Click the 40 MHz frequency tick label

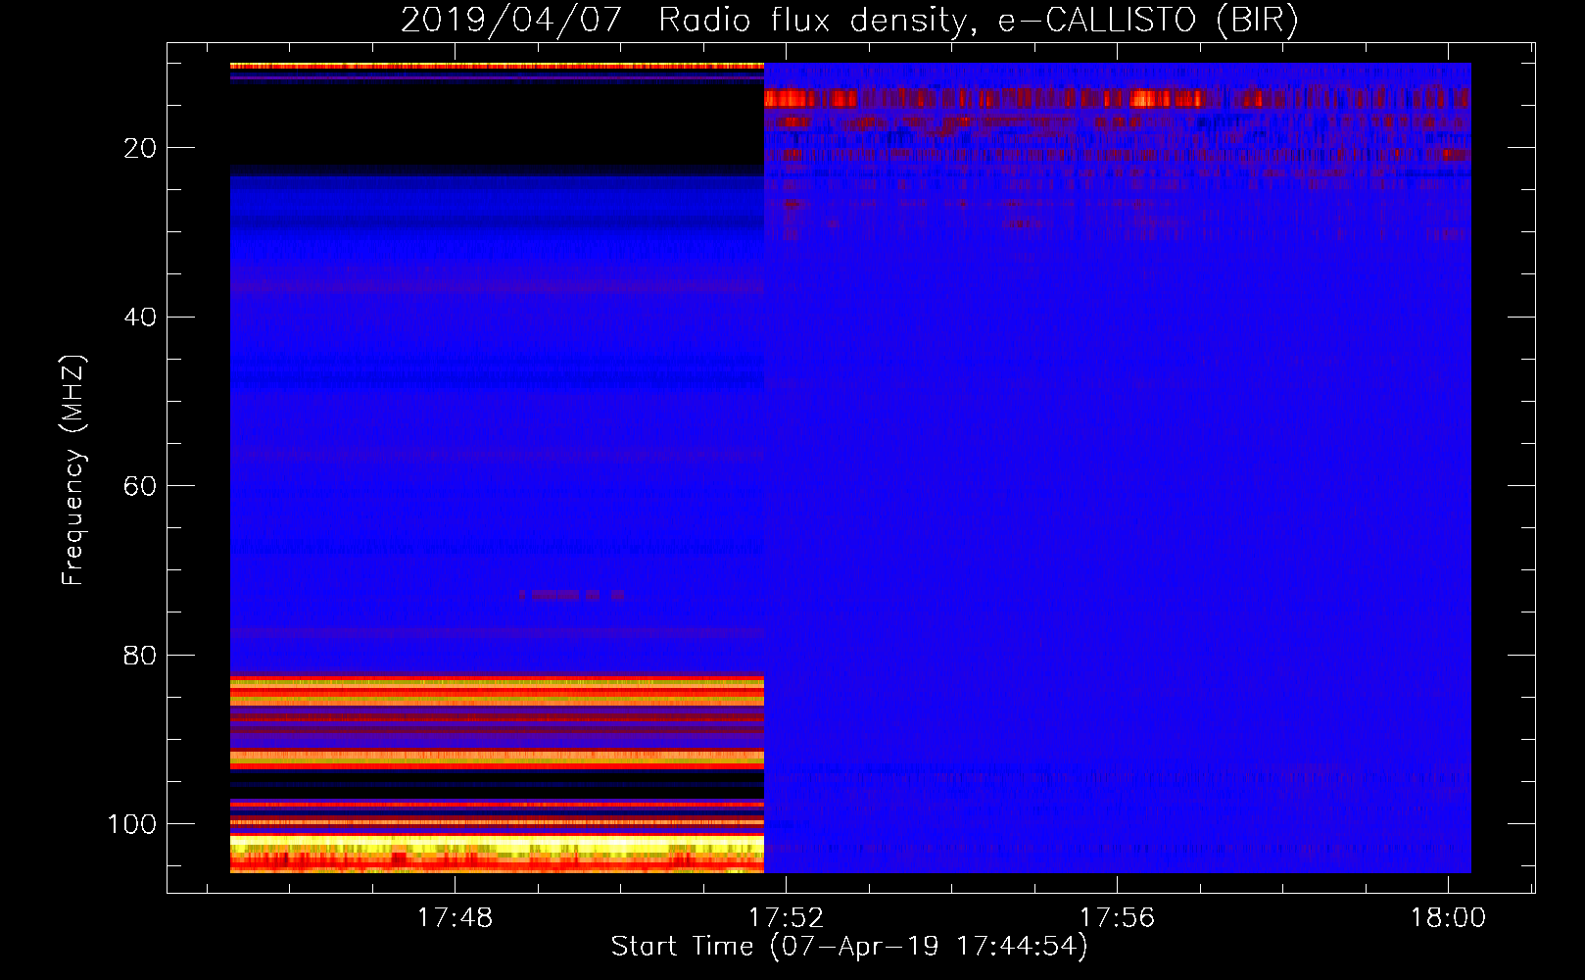140,318
